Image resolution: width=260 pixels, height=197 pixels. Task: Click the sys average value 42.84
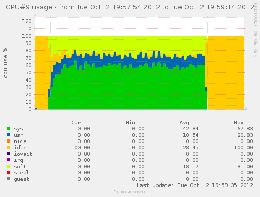[x=190, y=129]
